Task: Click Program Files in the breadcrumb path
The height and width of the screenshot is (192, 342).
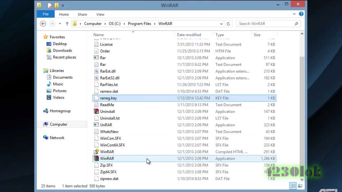Action: click(139, 24)
